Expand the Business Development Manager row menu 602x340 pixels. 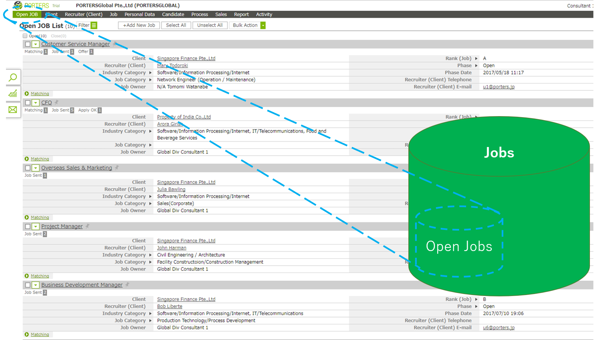pos(36,285)
